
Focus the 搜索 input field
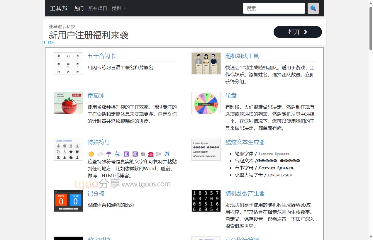[x=274, y=8]
